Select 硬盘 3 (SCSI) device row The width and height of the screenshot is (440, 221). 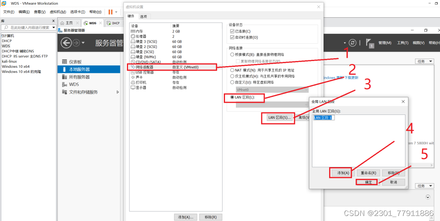coord(176,41)
